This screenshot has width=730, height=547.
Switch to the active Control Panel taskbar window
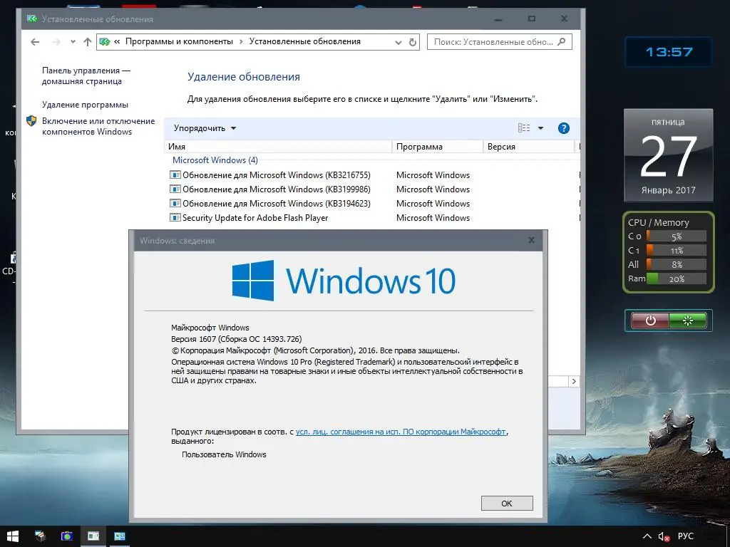point(93,536)
